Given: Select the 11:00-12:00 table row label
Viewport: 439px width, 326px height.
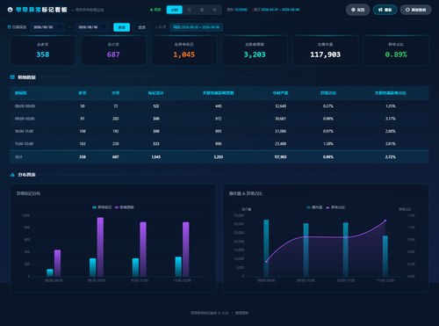Looking at the screenshot, I should pyautogui.click(x=24, y=144).
